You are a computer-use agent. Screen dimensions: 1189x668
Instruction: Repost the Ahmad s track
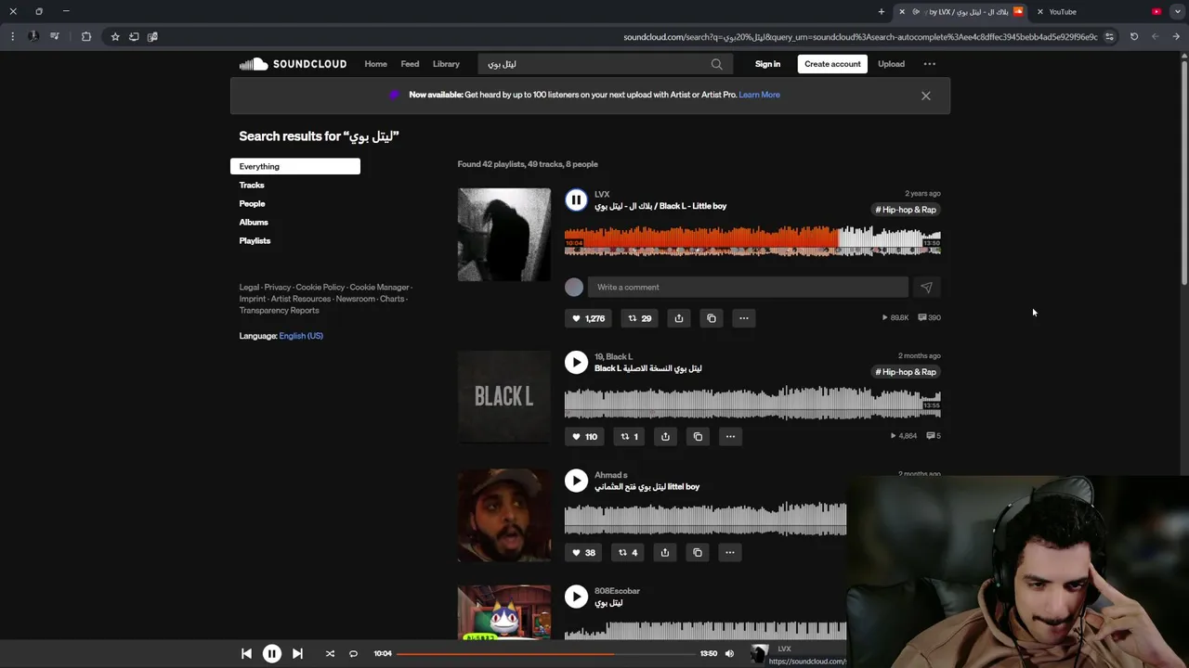[x=629, y=552]
